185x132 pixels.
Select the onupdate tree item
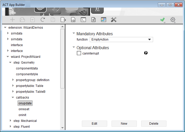pos(25,103)
